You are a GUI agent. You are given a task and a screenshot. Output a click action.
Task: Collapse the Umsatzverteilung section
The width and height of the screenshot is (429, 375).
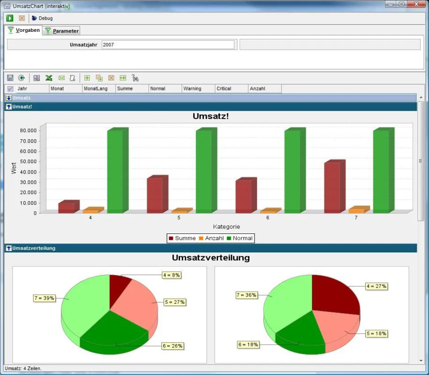[x=9, y=248]
